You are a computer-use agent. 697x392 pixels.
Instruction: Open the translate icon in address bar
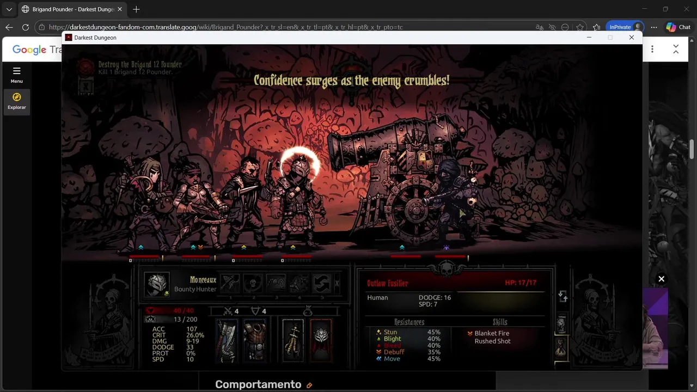[x=540, y=27]
